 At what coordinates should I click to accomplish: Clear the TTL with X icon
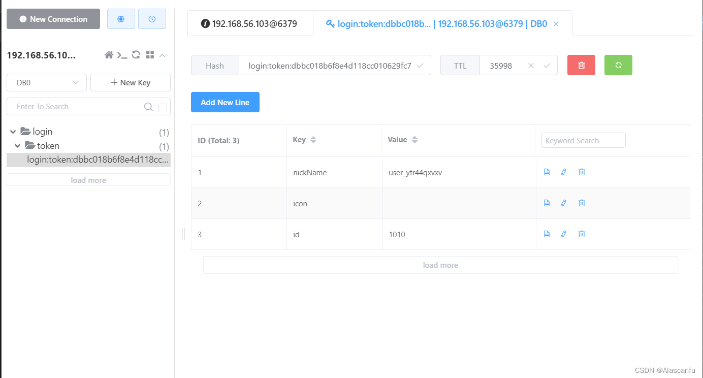coord(531,66)
